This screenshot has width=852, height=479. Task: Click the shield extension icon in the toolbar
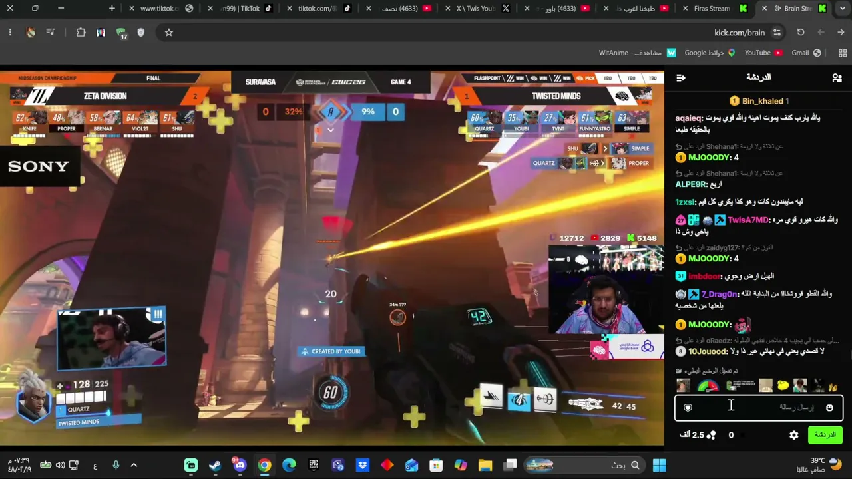(x=141, y=32)
